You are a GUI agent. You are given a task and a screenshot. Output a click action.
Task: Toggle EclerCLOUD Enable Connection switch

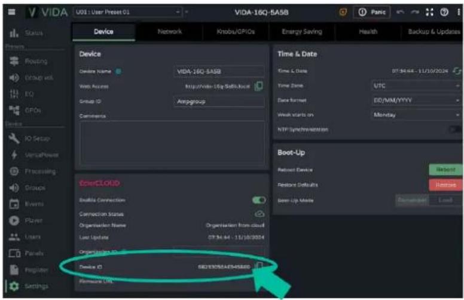(x=259, y=200)
